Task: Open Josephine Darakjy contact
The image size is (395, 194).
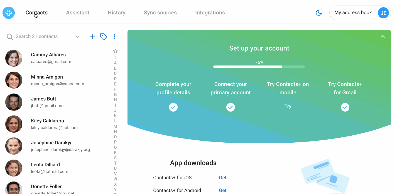Action: pos(56,146)
